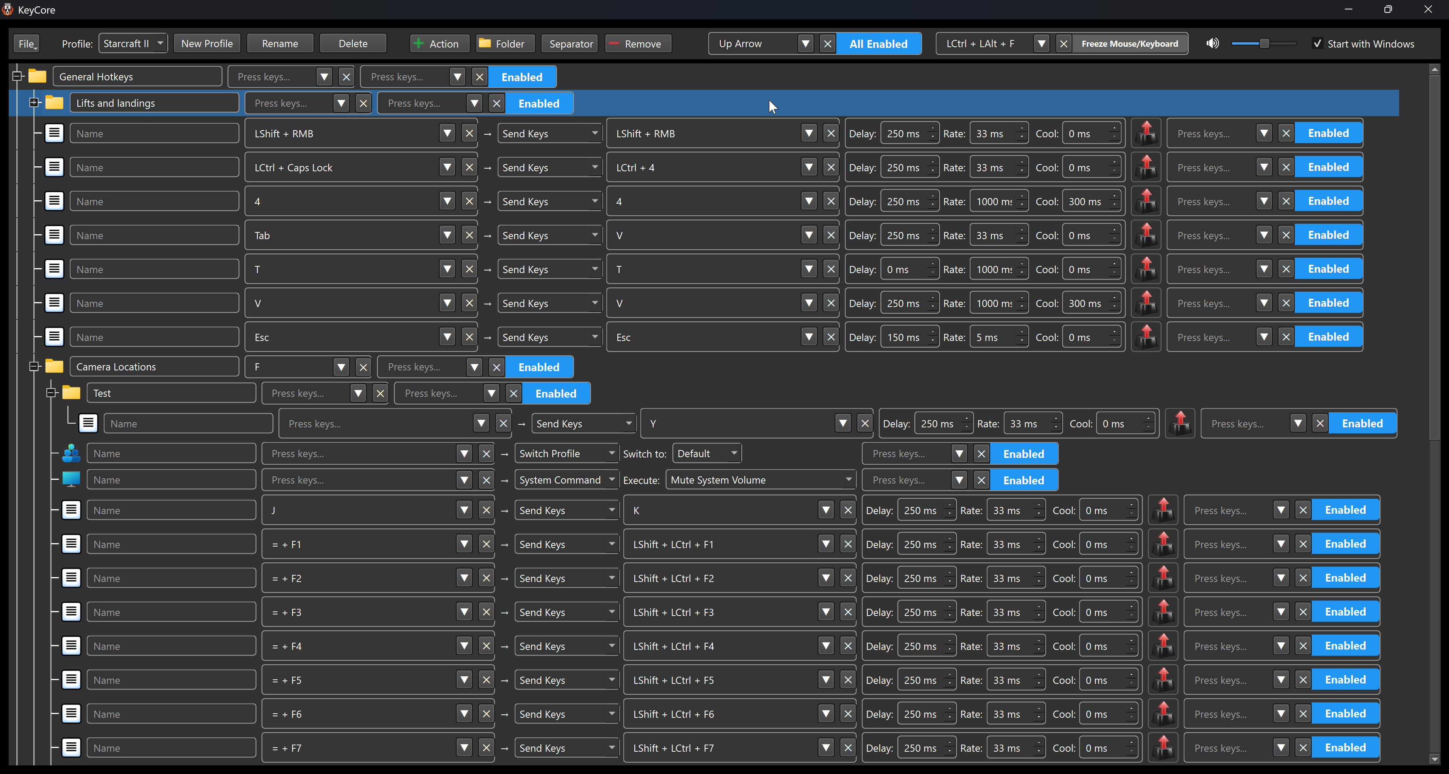The width and height of the screenshot is (1449, 774).
Task: Click the KeyCore logo in the title bar
Action: point(7,9)
